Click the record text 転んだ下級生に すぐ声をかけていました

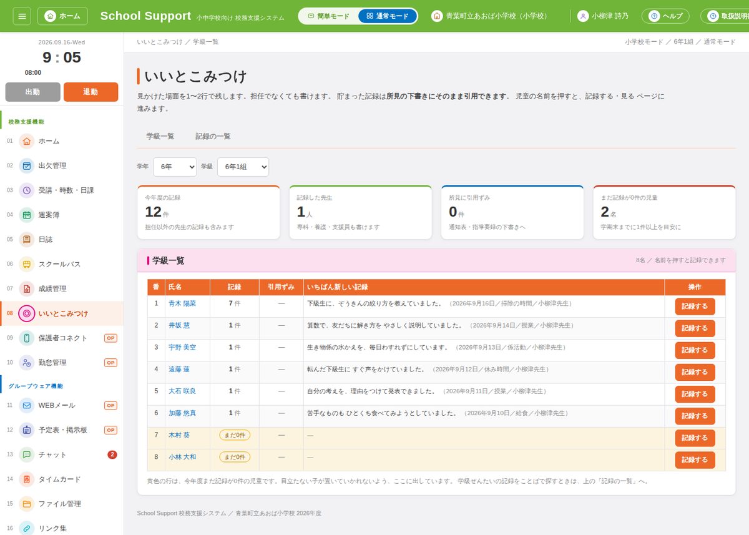pyautogui.click(x=366, y=369)
